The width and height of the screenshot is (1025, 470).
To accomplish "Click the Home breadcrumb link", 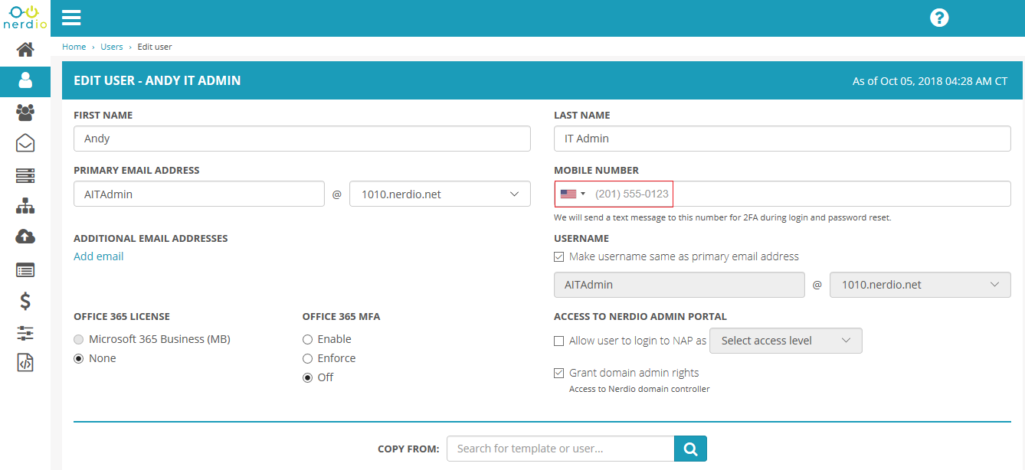I will pos(74,47).
